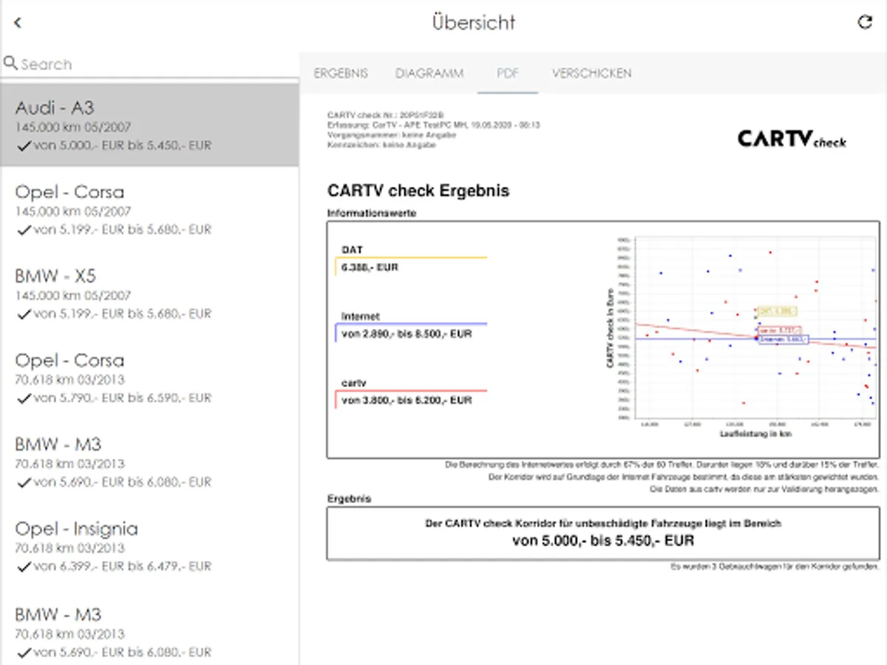
Task: Go back using the back arrow
Action: pyautogui.click(x=18, y=23)
